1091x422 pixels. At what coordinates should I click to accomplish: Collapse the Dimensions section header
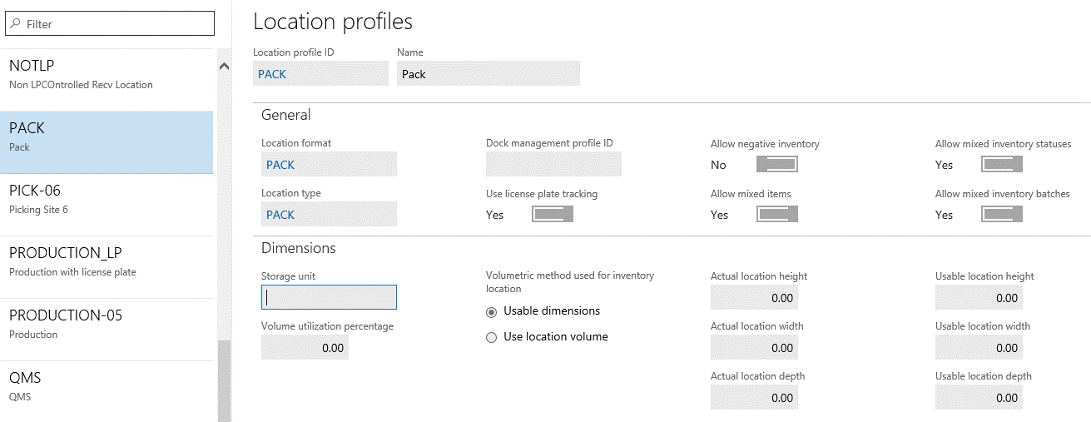tap(299, 248)
